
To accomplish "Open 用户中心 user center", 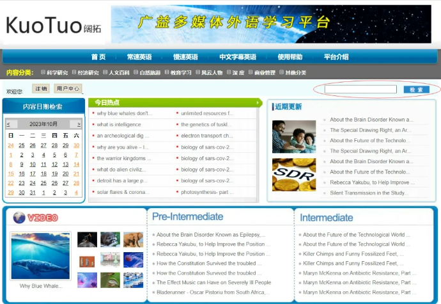I will pyautogui.click(x=68, y=89).
